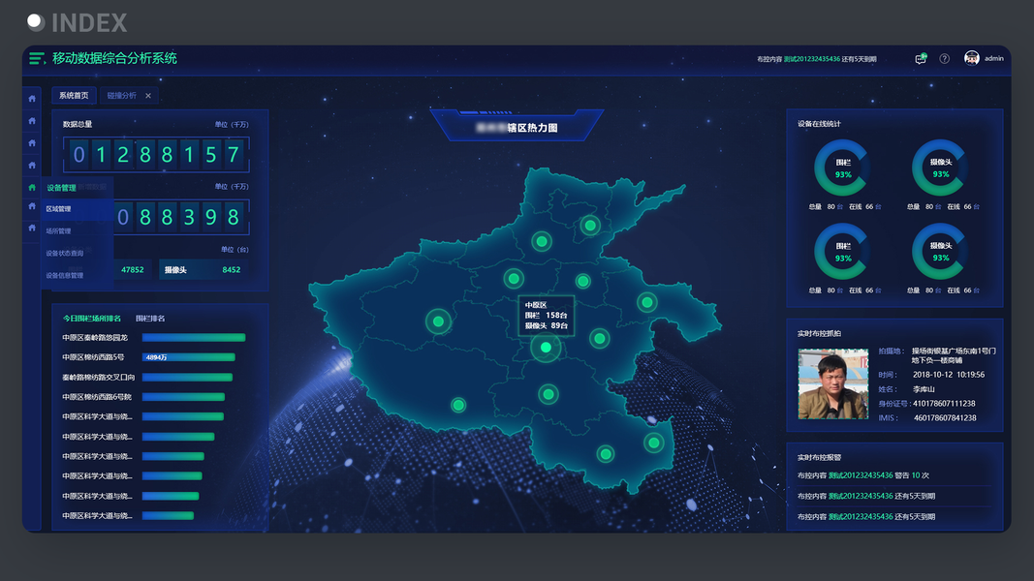Image resolution: width=1034 pixels, height=581 pixels.
Task: Open the message notification icon with badge
Action: [921, 59]
